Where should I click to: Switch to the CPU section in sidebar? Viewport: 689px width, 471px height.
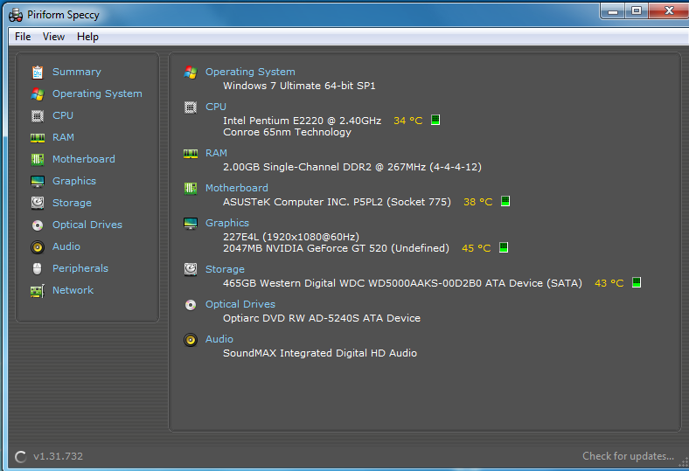coord(63,116)
